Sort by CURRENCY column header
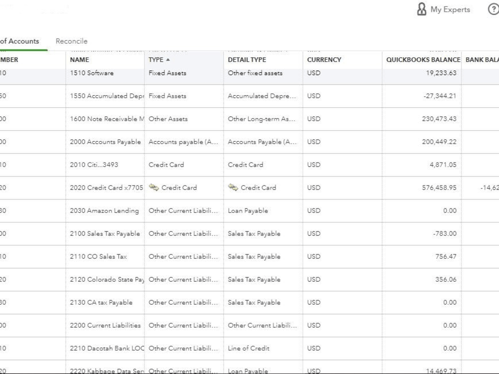This screenshot has height=374, width=499. pyautogui.click(x=324, y=59)
